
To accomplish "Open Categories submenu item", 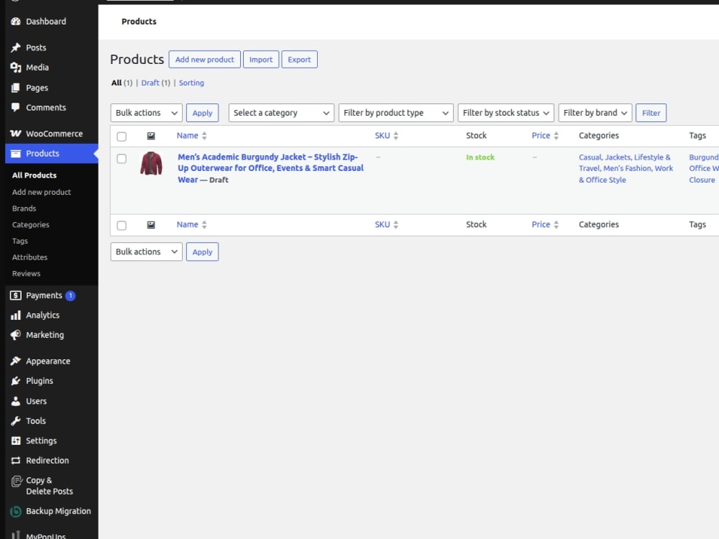I will (30, 224).
